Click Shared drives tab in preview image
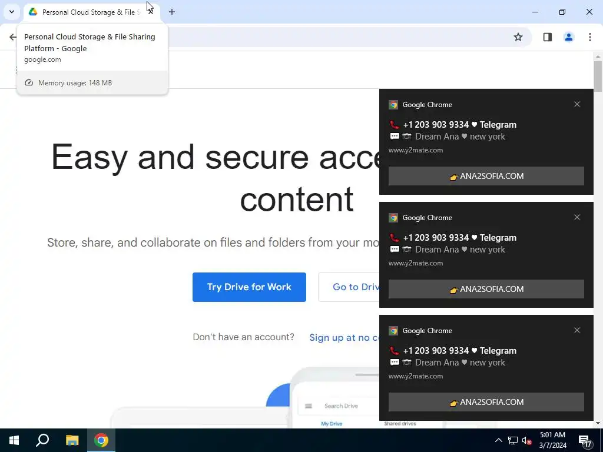The height and width of the screenshot is (452, 603). click(400, 424)
